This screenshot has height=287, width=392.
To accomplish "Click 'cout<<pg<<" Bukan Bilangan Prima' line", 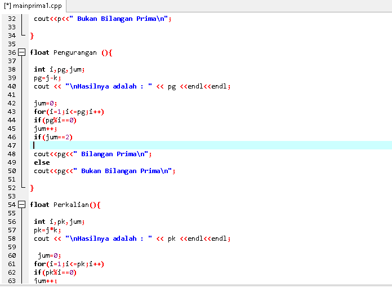I will click(x=105, y=171).
